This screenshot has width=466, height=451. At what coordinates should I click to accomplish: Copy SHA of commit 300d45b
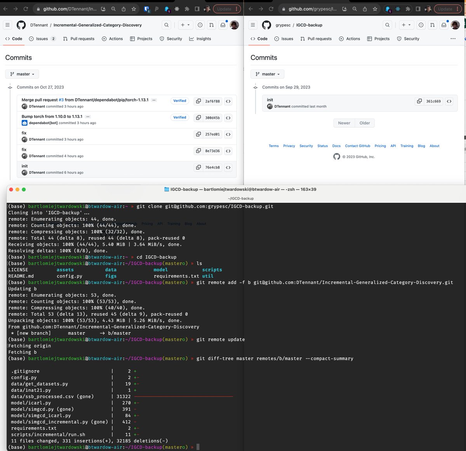pyautogui.click(x=198, y=118)
